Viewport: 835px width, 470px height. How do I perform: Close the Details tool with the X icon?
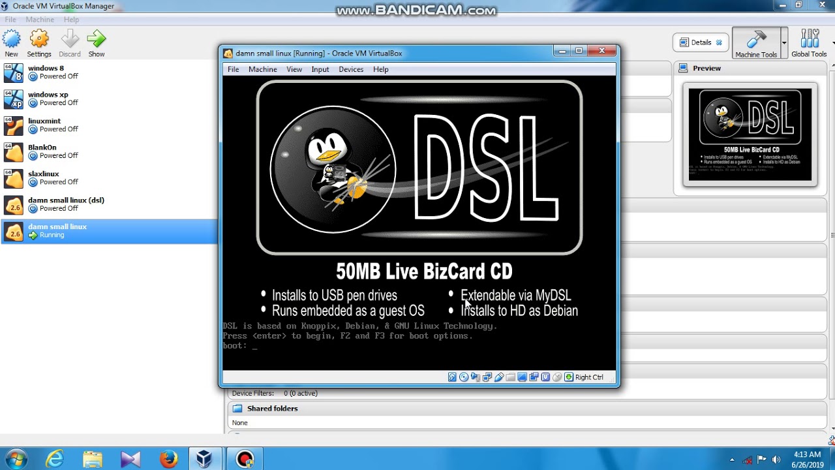pyautogui.click(x=719, y=42)
